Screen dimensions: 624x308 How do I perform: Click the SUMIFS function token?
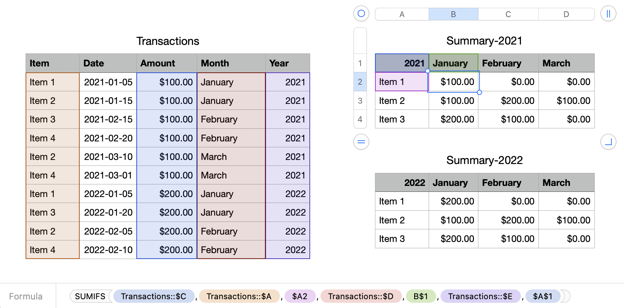coord(90,296)
